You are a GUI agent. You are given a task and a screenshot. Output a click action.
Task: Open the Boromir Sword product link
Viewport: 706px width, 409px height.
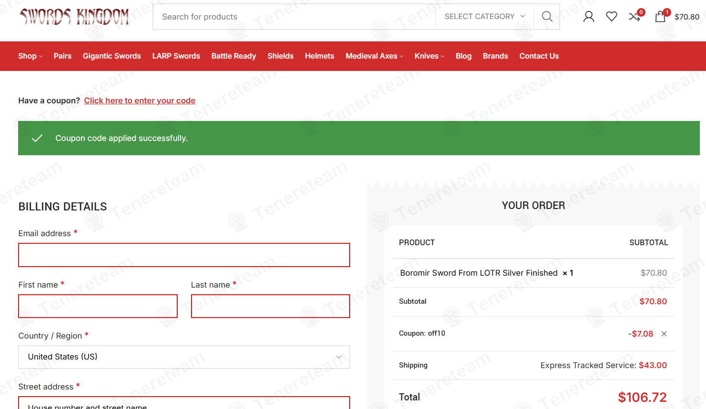479,273
